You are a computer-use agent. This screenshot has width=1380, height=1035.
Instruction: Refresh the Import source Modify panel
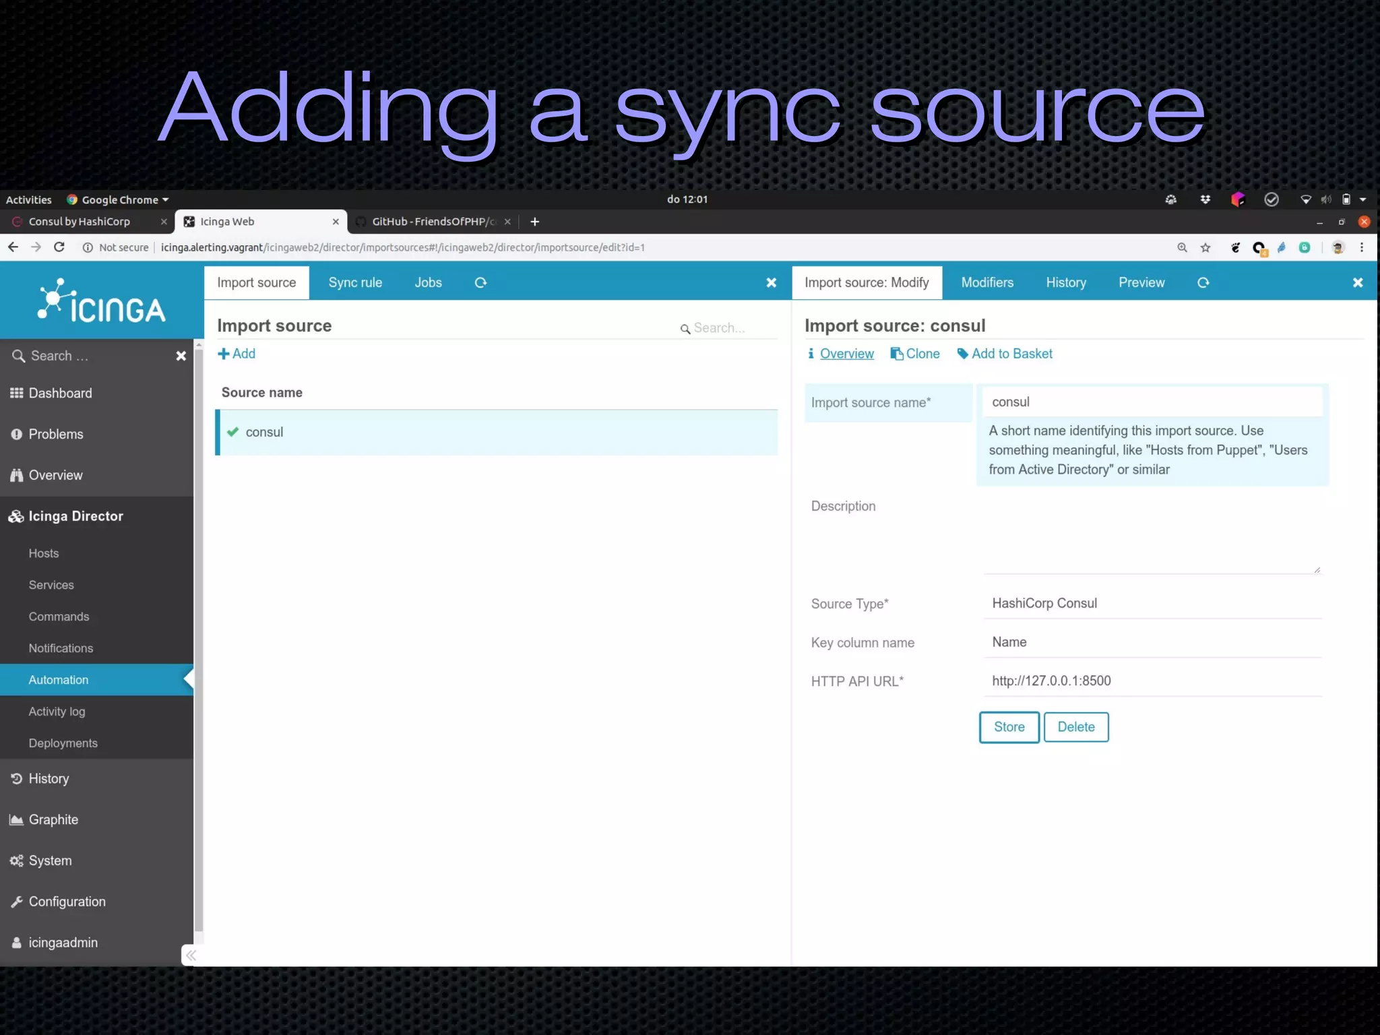(1203, 283)
